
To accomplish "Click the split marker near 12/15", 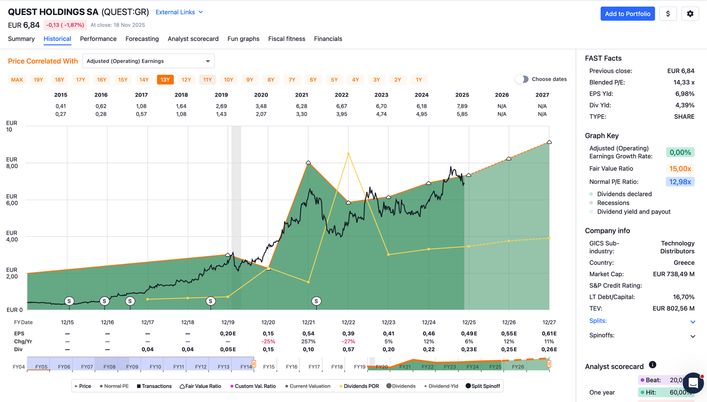I will 69,301.
